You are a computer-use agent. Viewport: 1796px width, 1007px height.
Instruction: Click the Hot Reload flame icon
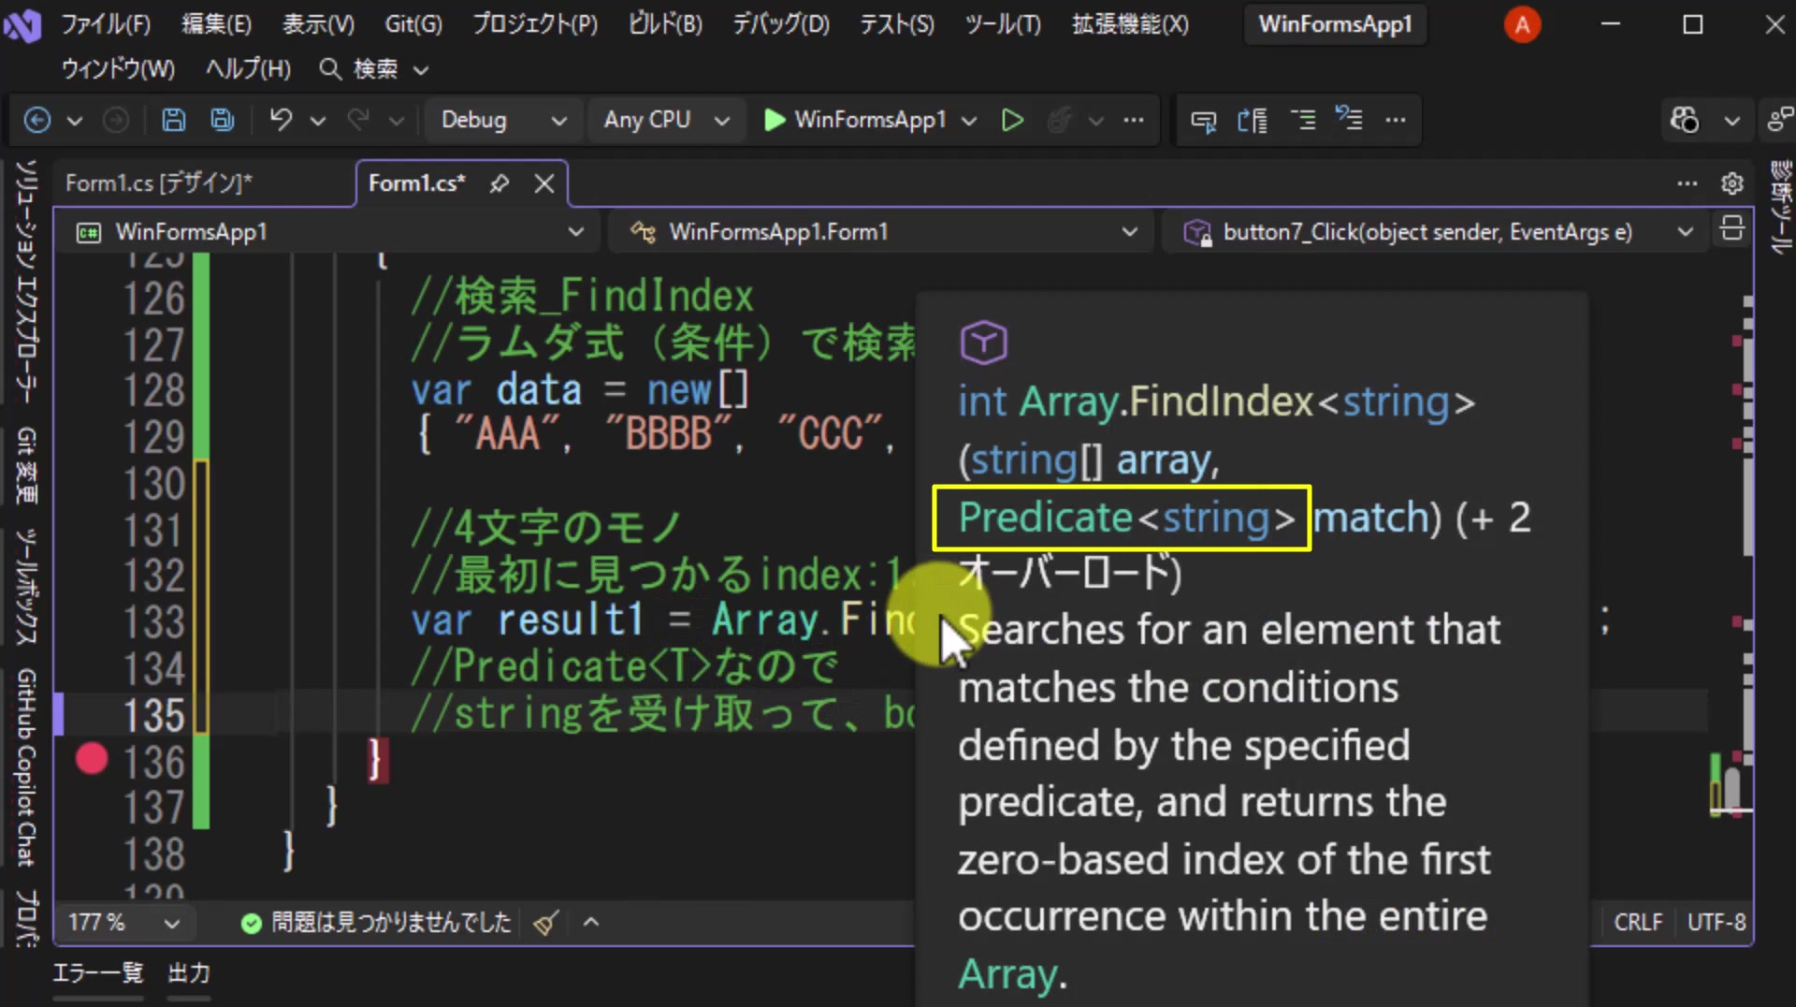(x=1059, y=120)
